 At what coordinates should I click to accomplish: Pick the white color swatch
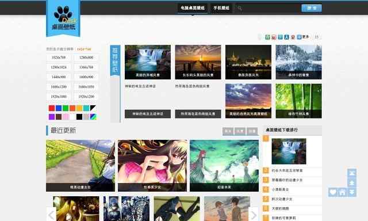(x=72, y=117)
